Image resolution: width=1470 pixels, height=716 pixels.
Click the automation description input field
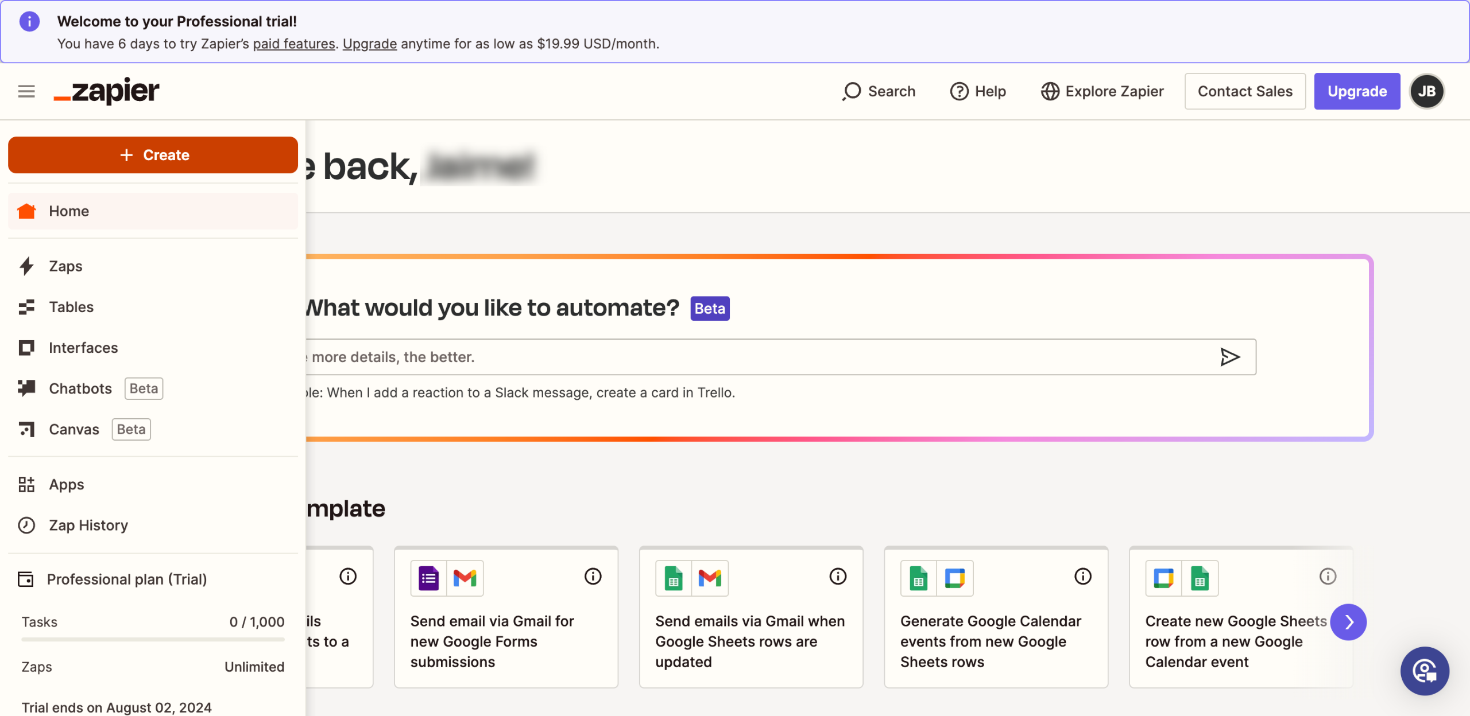746,357
